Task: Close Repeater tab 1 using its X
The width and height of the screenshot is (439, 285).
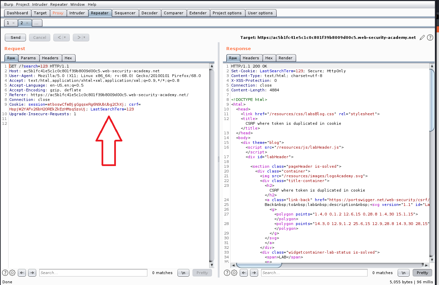Action: coord(13,23)
